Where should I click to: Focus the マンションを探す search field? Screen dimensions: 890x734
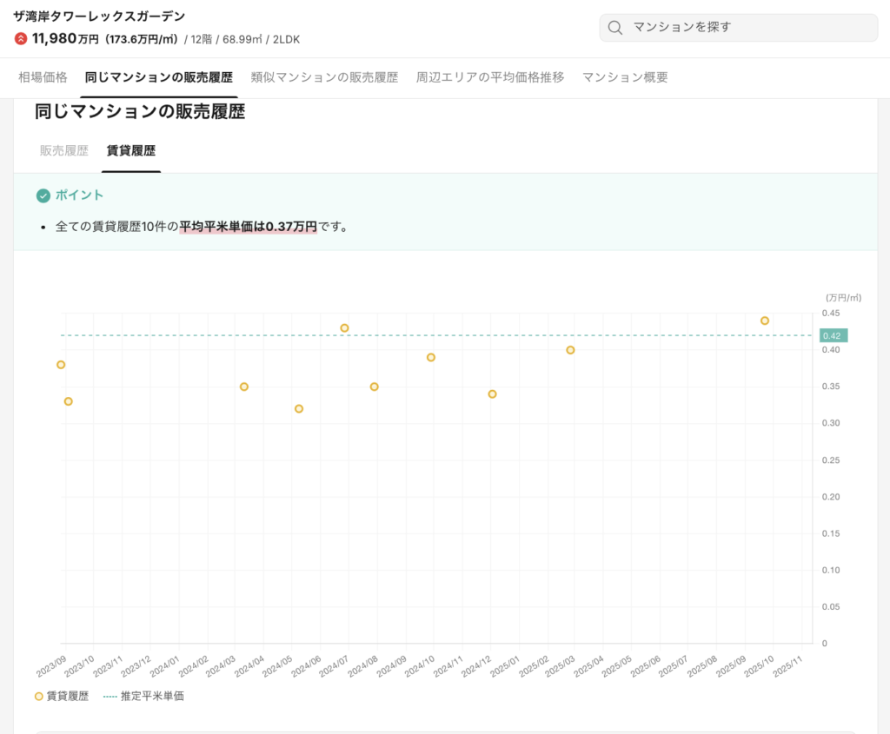coord(747,28)
